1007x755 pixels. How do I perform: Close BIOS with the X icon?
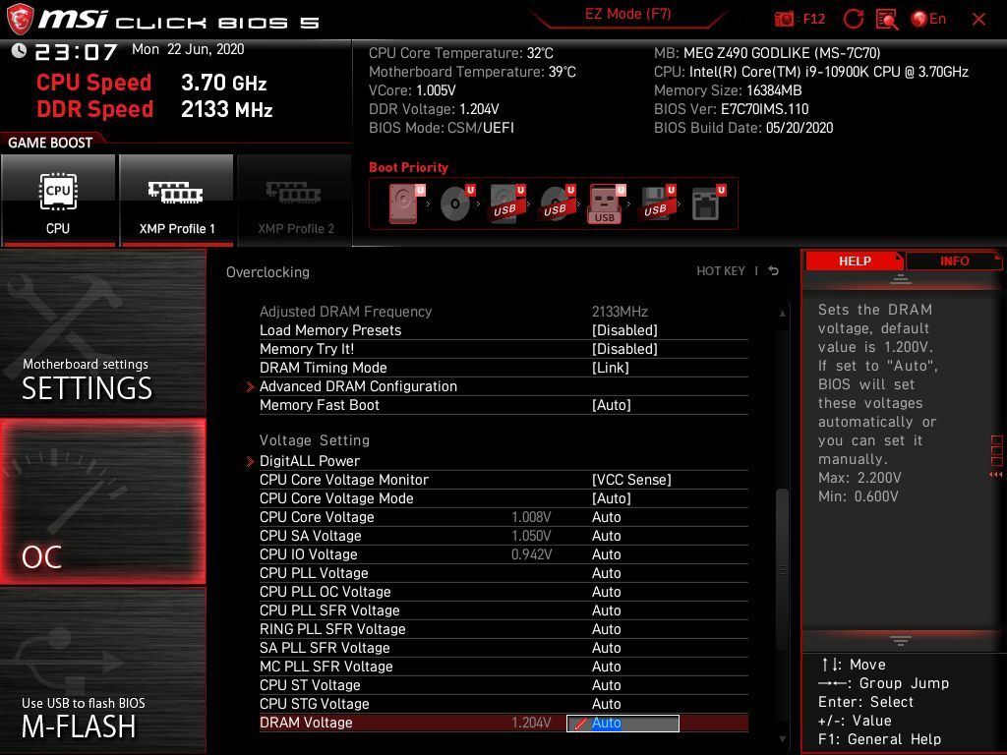(x=978, y=20)
